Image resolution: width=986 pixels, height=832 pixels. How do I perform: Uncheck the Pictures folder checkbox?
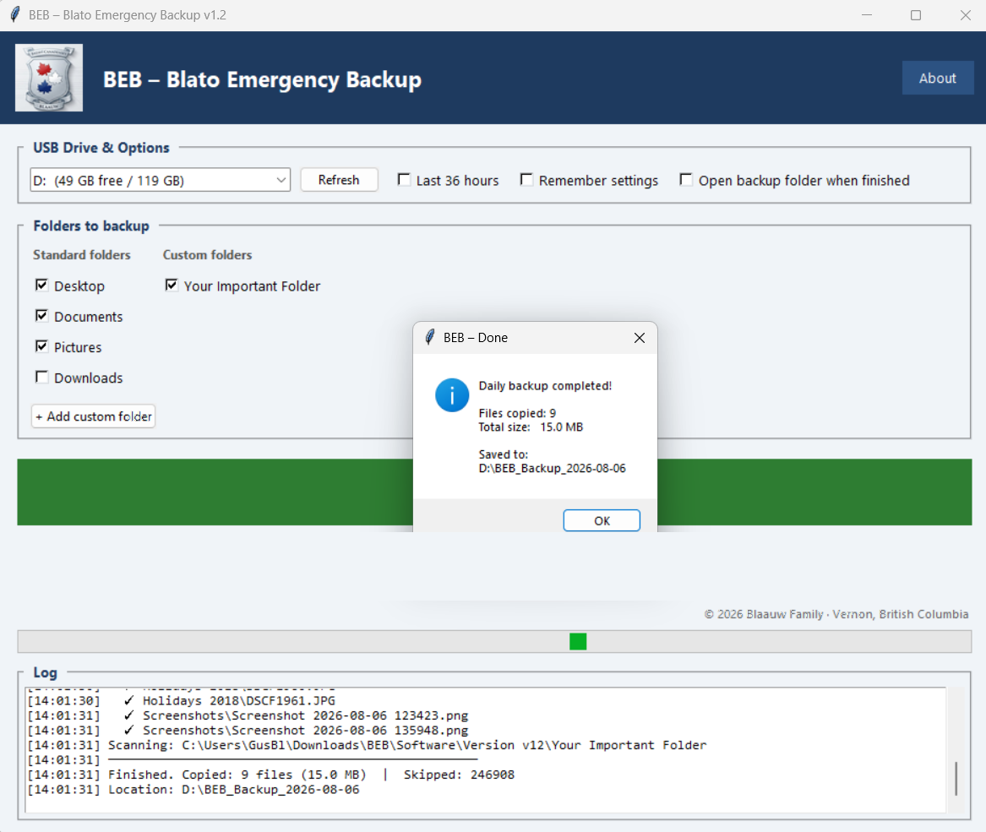click(41, 346)
